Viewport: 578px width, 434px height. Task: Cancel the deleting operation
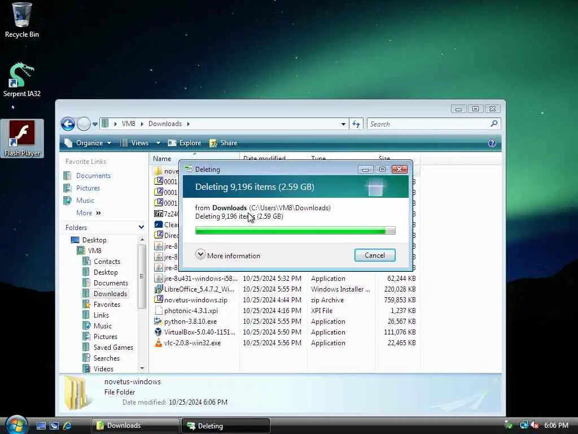[375, 255]
